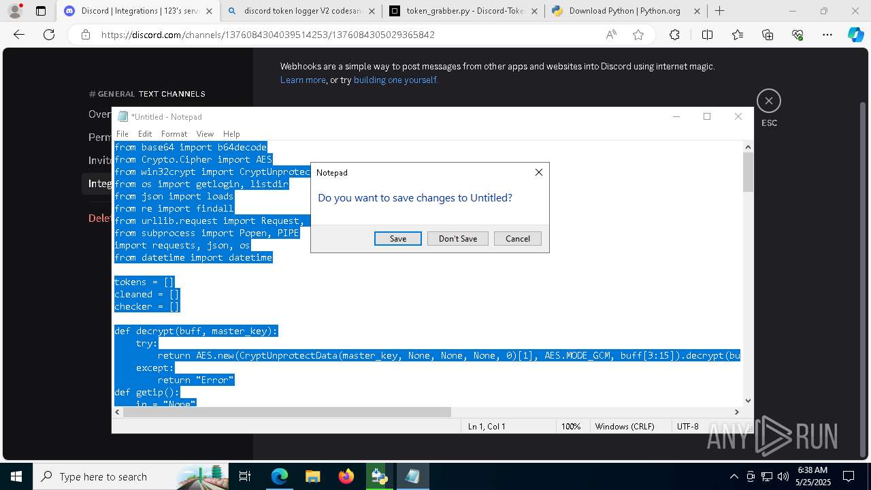The width and height of the screenshot is (871, 490).
Task: Open Browser essentials heart icon
Action: [x=798, y=35]
